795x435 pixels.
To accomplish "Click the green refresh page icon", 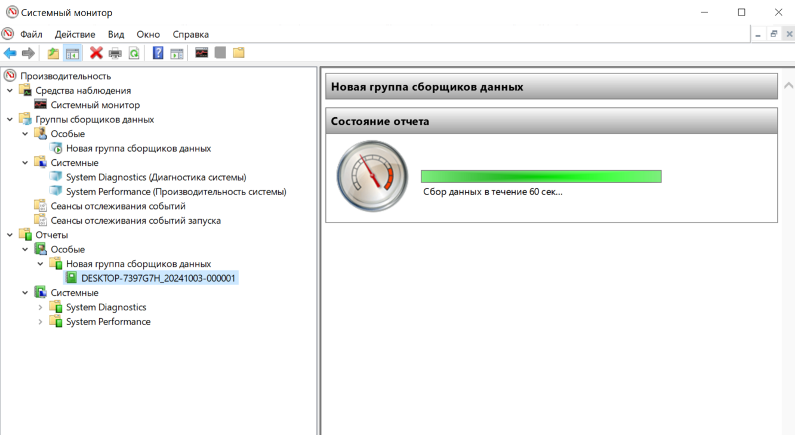I will click(134, 53).
